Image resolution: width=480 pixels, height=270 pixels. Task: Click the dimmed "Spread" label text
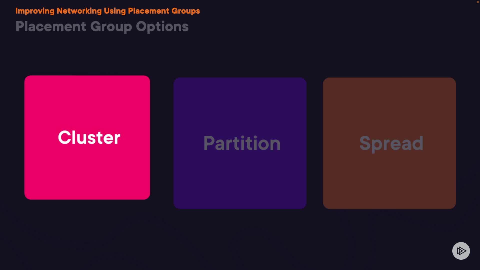tap(391, 143)
